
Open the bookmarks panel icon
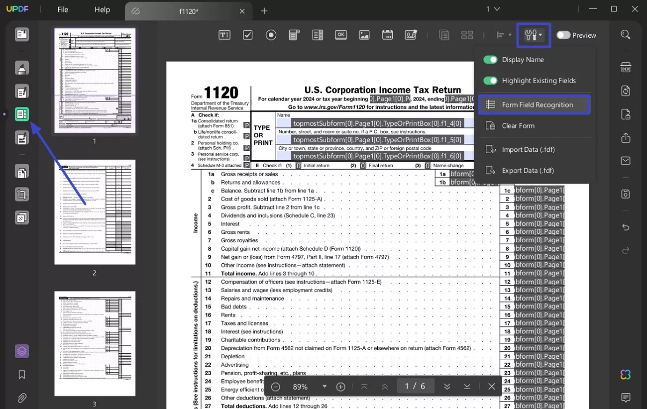coord(22,375)
